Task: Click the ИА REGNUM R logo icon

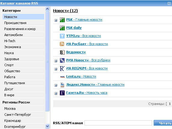Action: (x=62, y=69)
